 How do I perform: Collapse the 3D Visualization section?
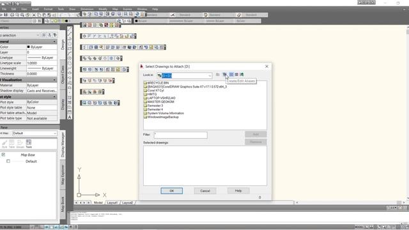[x=54, y=80]
